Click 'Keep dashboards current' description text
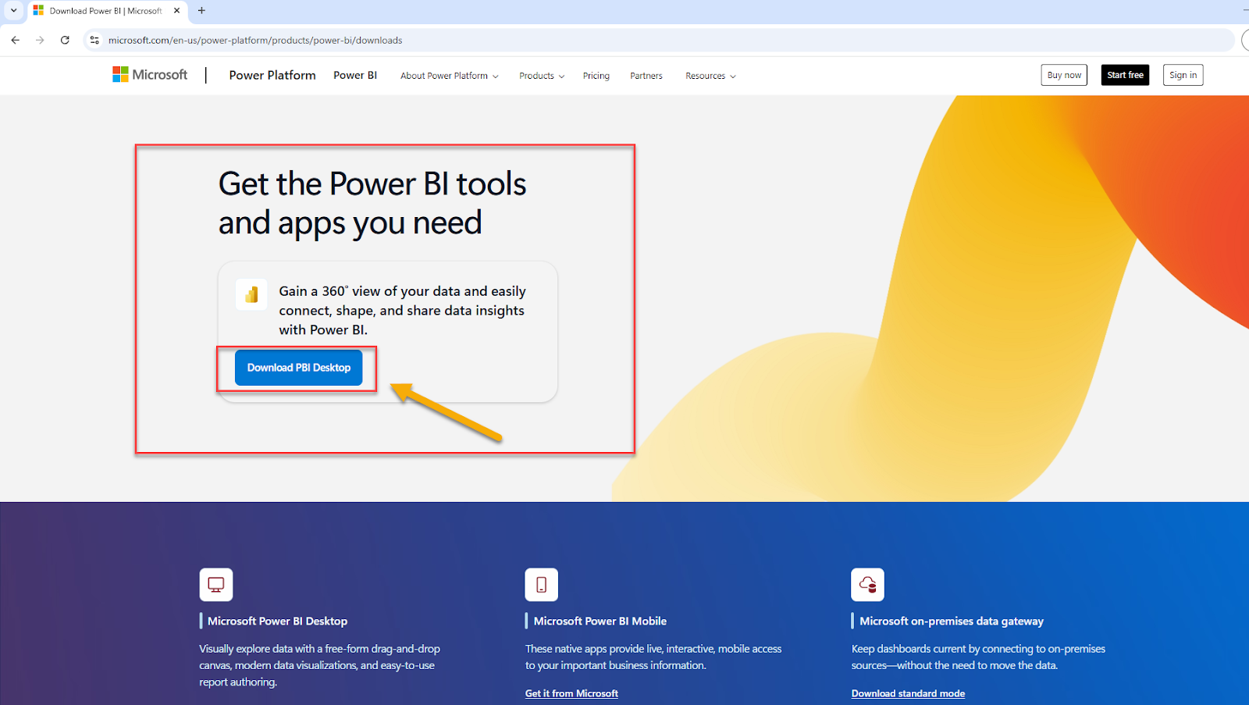Viewport: 1249px width, 705px height. [x=978, y=657]
